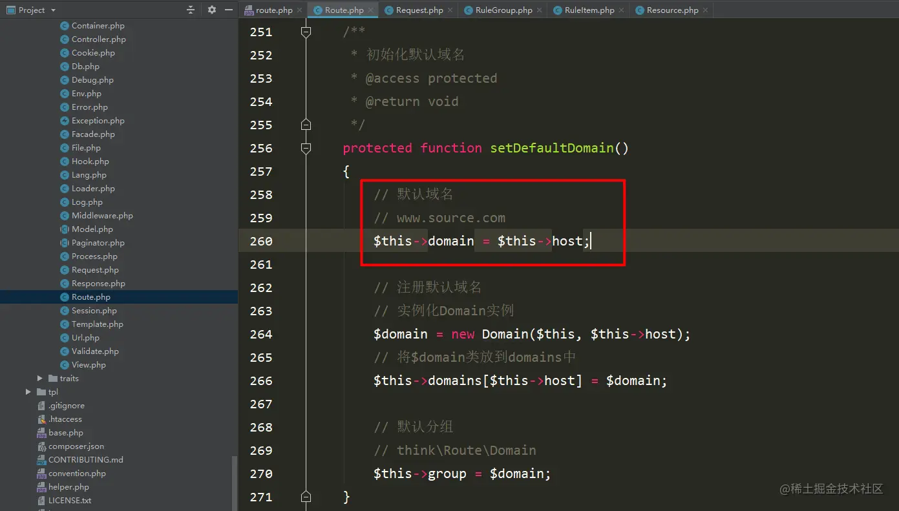This screenshot has height=511, width=899.
Task: Open Cookie.php file
Action: (93, 53)
